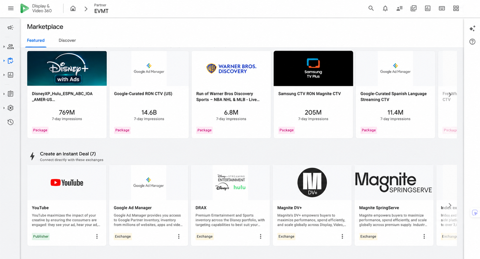Open the Inventory clipboard-check sidebar icon
The width and height of the screenshot is (480, 259).
[10, 61]
